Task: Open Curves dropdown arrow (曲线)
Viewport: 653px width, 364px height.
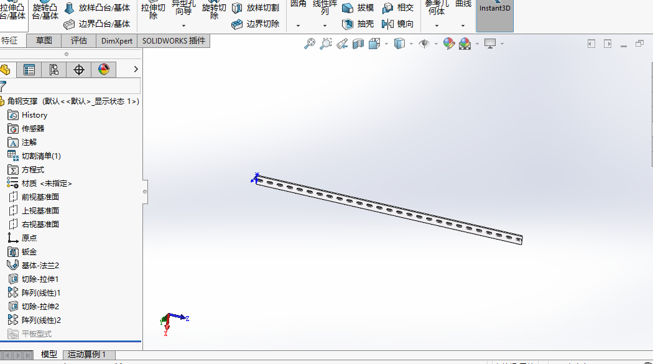Action: point(463,26)
